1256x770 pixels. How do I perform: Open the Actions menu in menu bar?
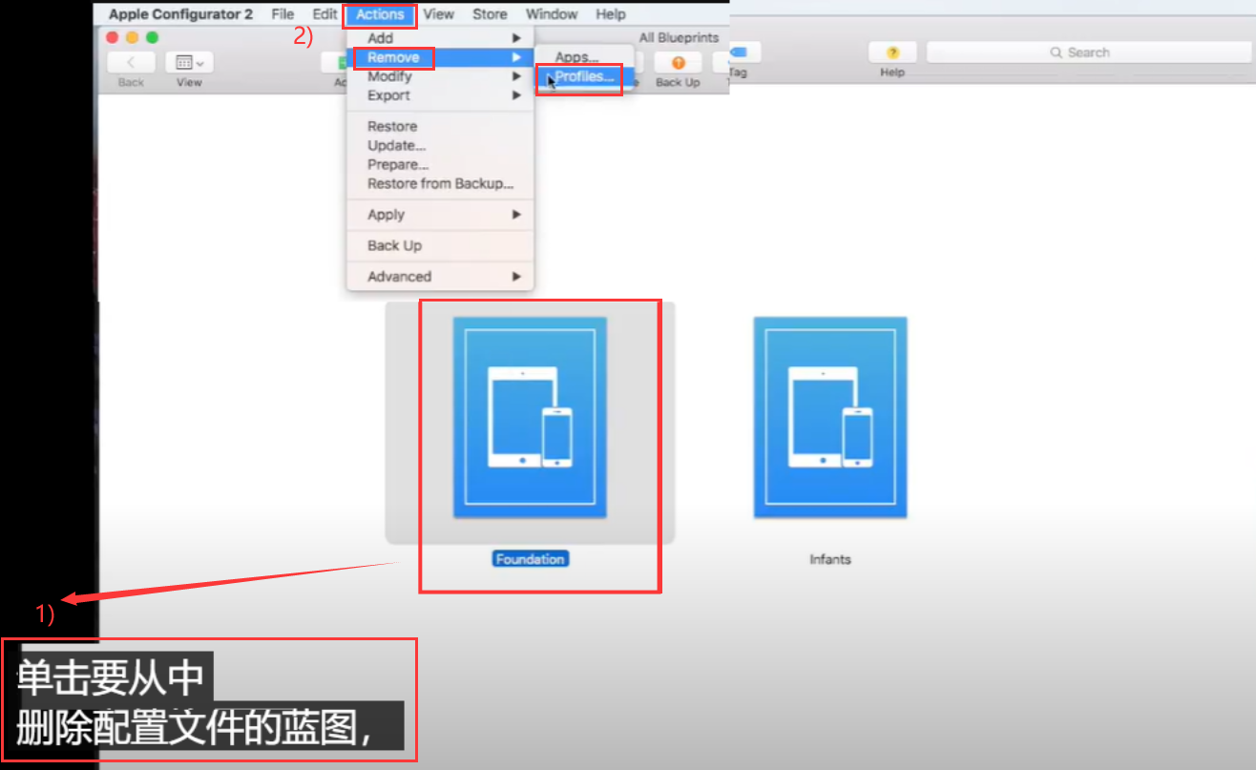(x=380, y=14)
